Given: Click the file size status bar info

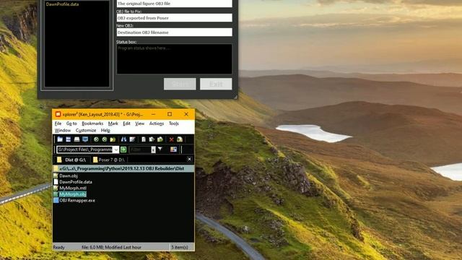Looking at the screenshot, I should 111,247.
